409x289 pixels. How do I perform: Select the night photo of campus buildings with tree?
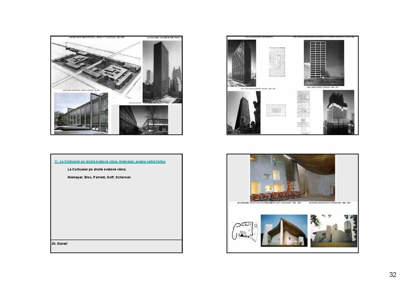click(x=144, y=120)
